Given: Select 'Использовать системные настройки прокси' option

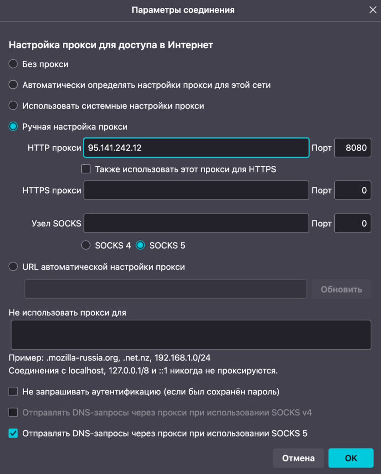Looking at the screenshot, I should [x=13, y=106].
